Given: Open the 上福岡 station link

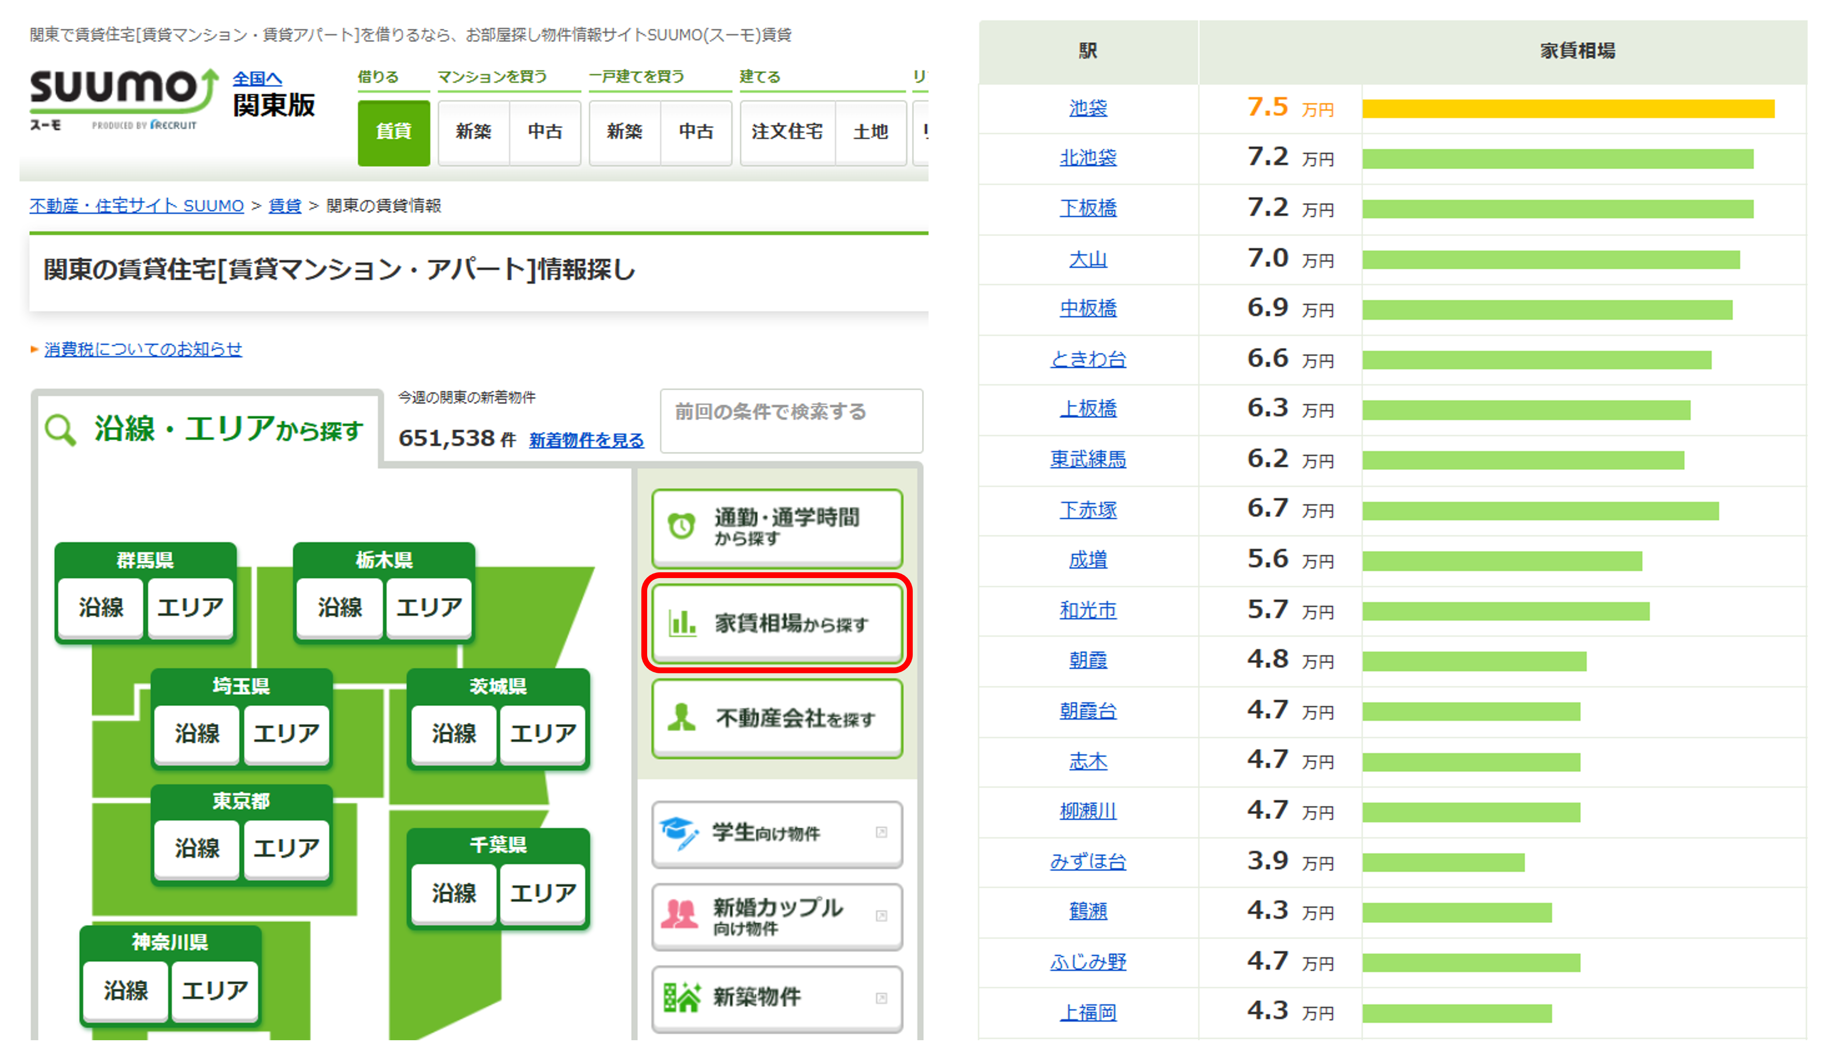Looking at the screenshot, I should pos(1087,1013).
